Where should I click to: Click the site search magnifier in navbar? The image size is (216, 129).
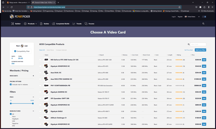pos(203,24)
